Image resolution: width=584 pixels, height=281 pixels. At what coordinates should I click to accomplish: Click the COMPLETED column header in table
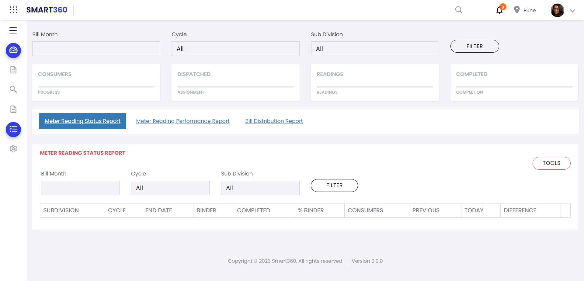264,210
